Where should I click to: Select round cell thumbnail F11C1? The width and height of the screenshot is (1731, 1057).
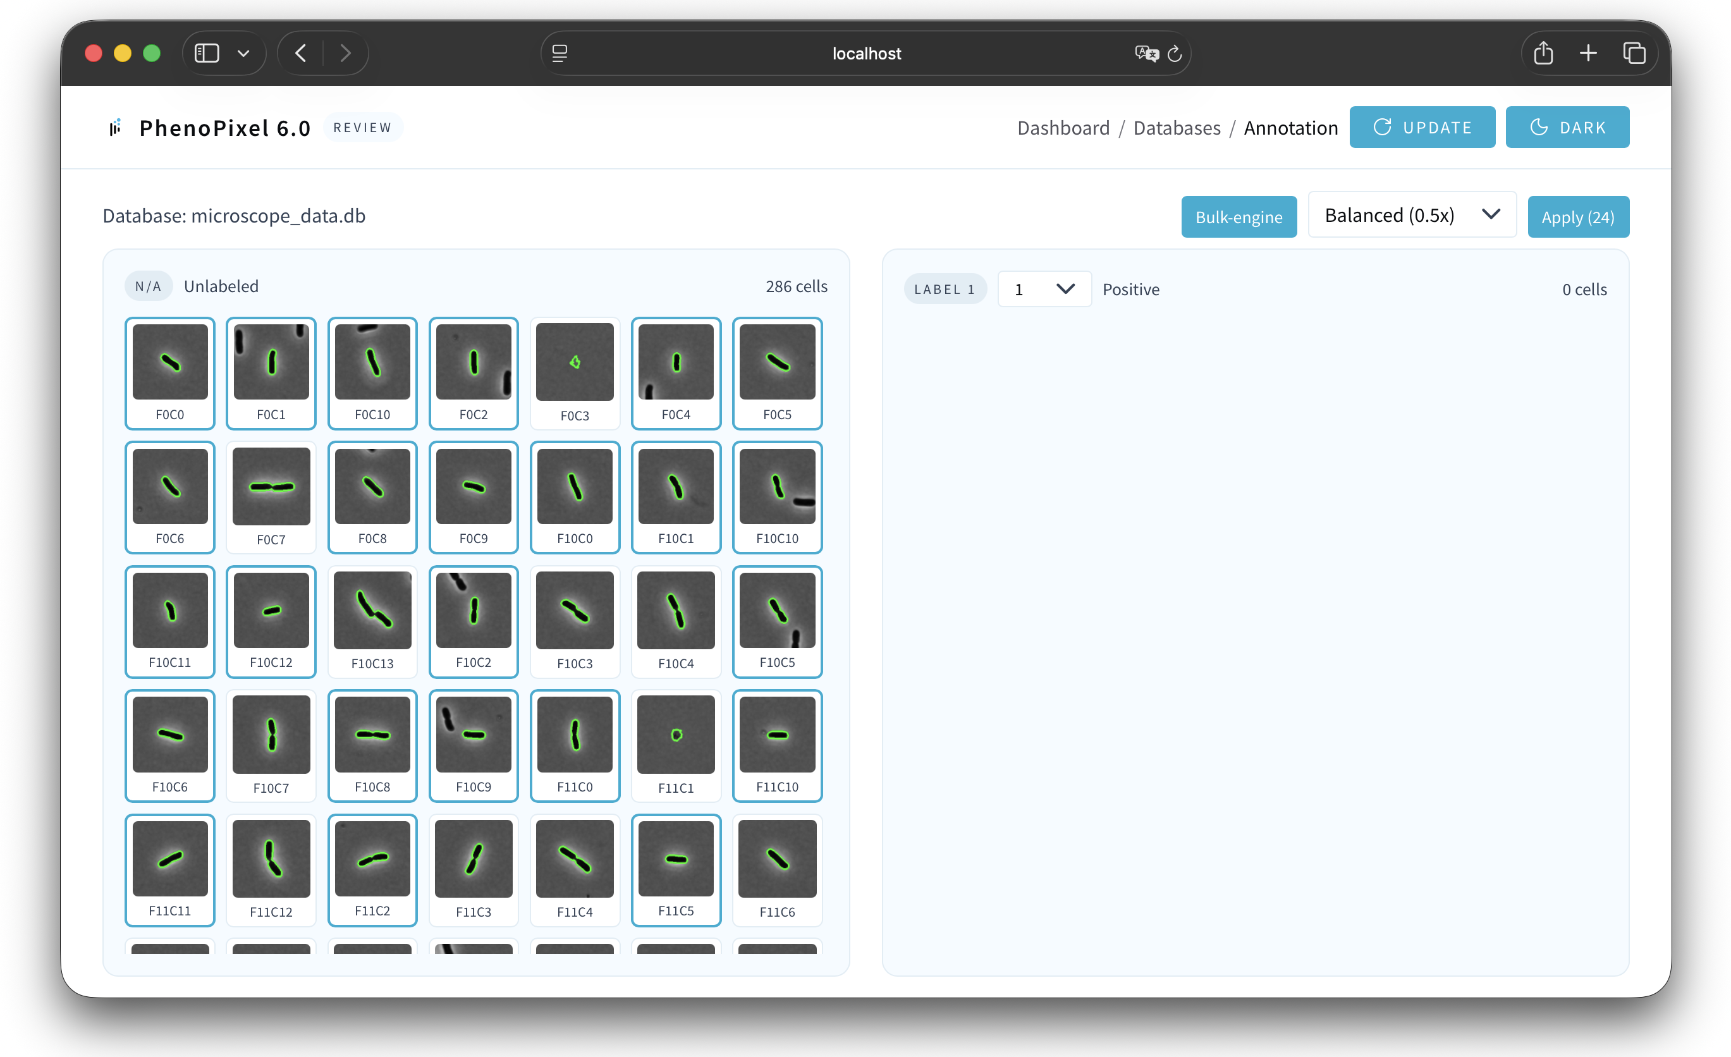point(676,734)
